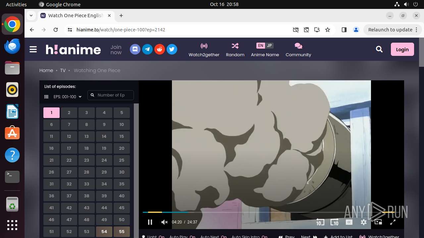Open the video player settings gear
The image size is (424, 238).
[364, 222]
